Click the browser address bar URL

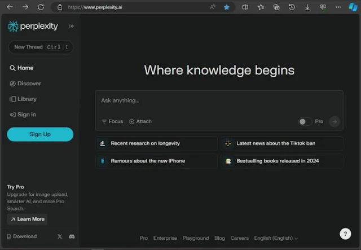tap(95, 7)
